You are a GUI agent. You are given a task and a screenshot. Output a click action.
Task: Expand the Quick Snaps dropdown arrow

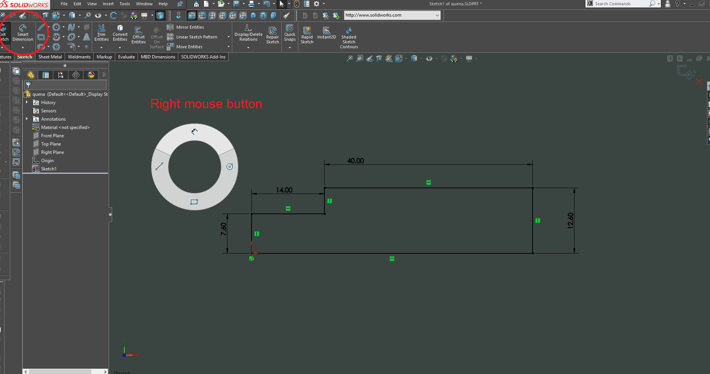point(290,48)
